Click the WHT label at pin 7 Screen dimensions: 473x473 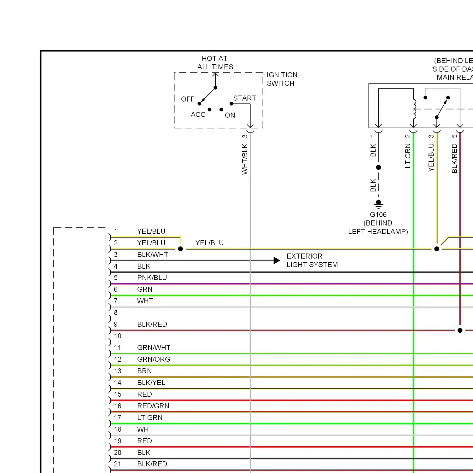[x=145, y=301]
